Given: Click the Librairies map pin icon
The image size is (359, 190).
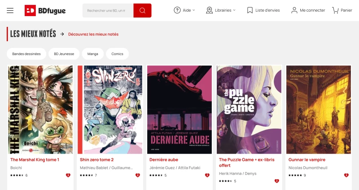Looking at the screenshot, I should [x=209, y=10].
